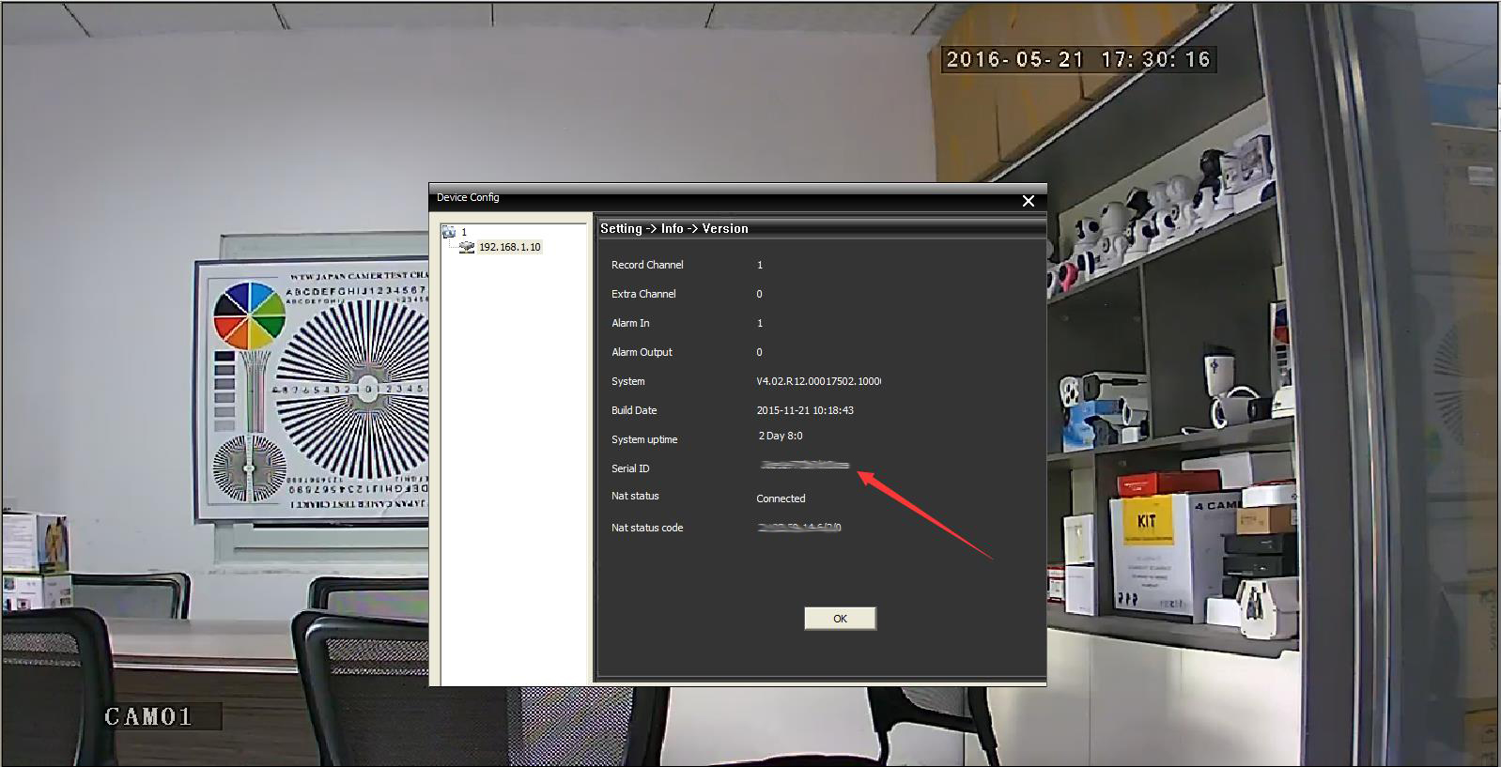Click the CAM01 channel label overlay
Viewport: 1501px width, 767px height.
148,717
